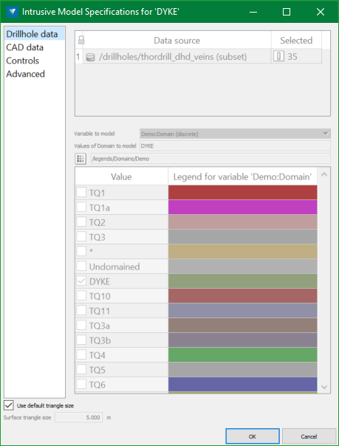Click the lock icon in data source header
The width and height of the screenshot is (339, 446).
click(x=81, y=40)
